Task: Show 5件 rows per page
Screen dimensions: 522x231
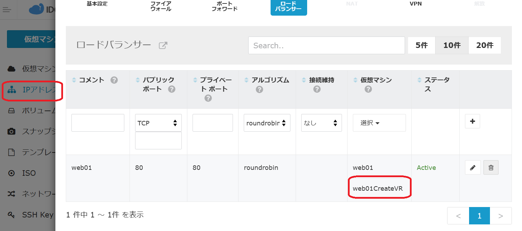Action: pyautogui.click(x=421, y=45)
